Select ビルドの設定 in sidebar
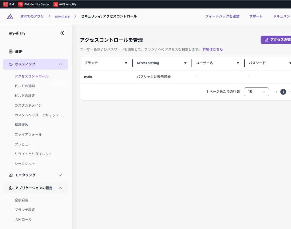291x229 pixels. [x=25, y=96]
